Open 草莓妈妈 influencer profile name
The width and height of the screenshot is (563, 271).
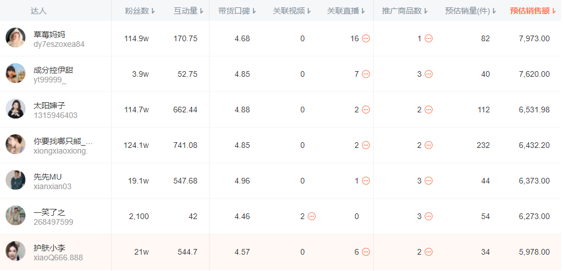49,34
